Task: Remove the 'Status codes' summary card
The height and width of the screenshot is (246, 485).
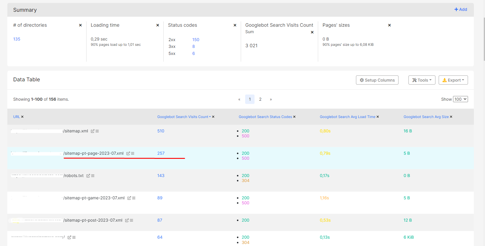Action: [235, 25]
